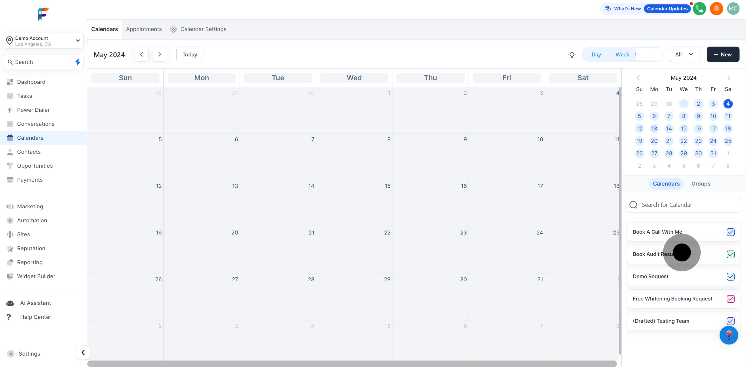
Task: Select the Groups tab
Action: [x=701, y=184]
